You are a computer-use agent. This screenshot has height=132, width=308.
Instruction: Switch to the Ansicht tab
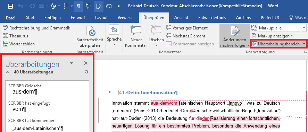click(x=181, y=18)
